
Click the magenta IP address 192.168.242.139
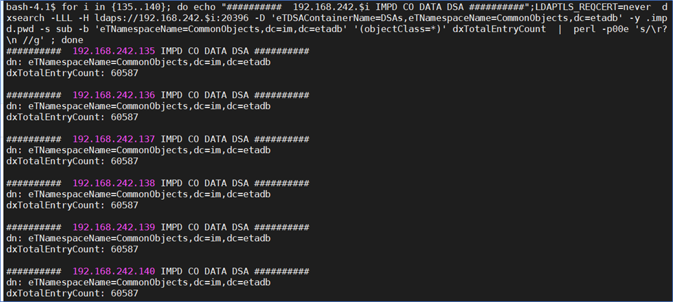113,227
